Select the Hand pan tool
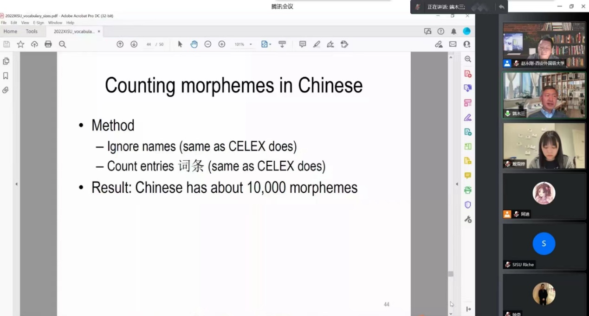The width and height of the screenshot is (589, 316). coord(194,44)
